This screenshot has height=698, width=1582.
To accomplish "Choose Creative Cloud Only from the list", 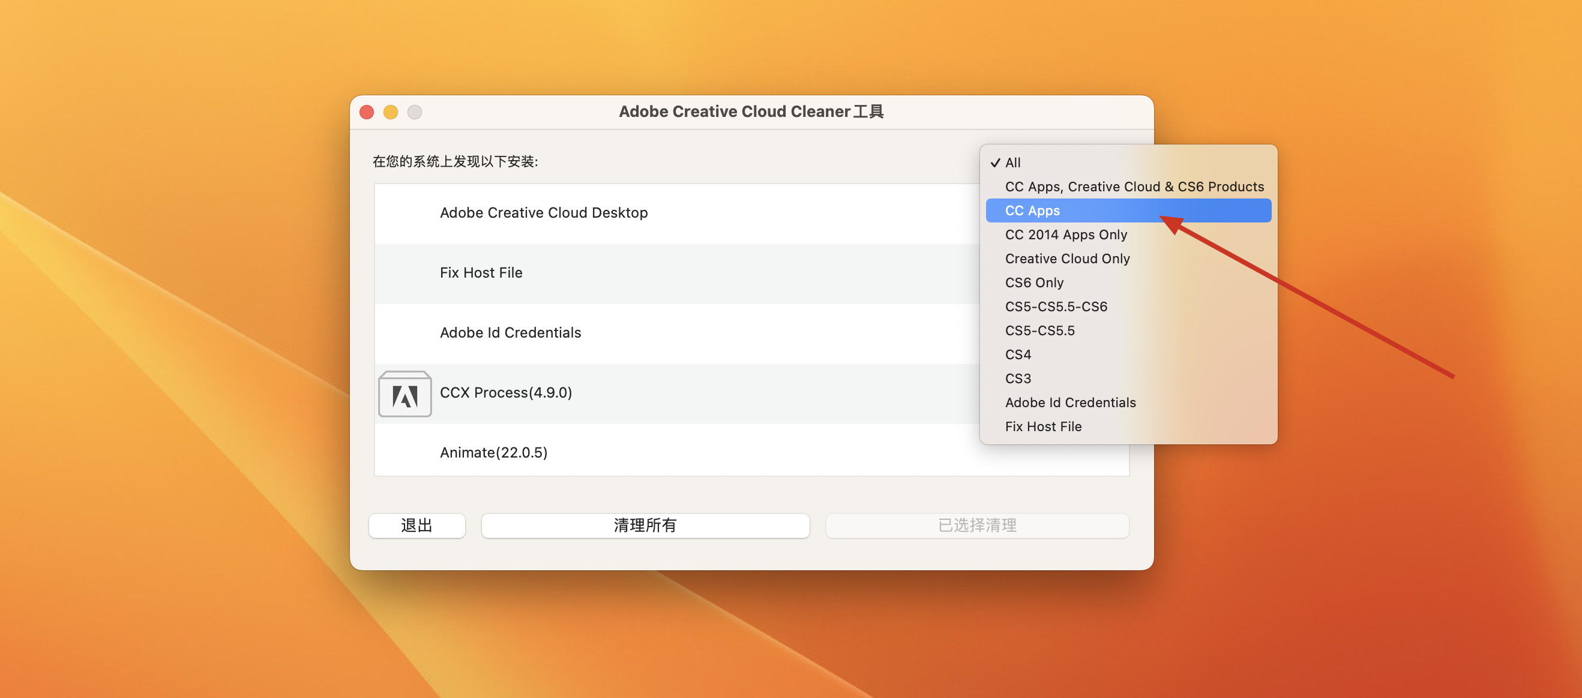I will (1066, 258).
